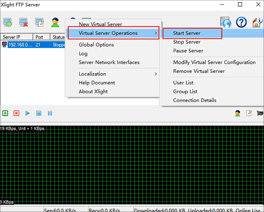Select Remove Virtual Server

(x=199, y=71)
